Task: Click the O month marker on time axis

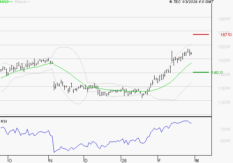Action: click(10, 161)
